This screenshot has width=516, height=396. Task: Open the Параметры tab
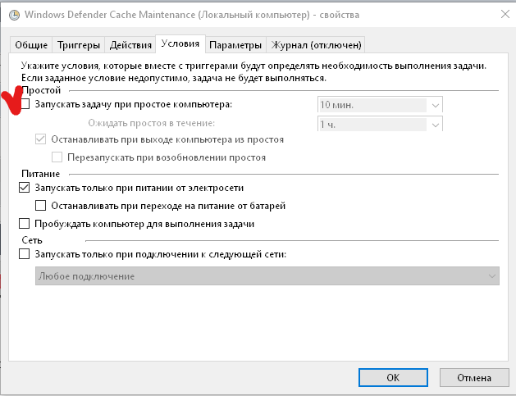(235, 45)
